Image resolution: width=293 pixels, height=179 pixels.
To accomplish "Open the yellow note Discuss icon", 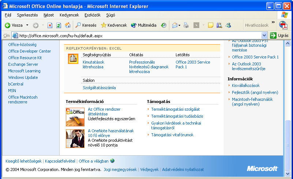I will coord(211,25).
